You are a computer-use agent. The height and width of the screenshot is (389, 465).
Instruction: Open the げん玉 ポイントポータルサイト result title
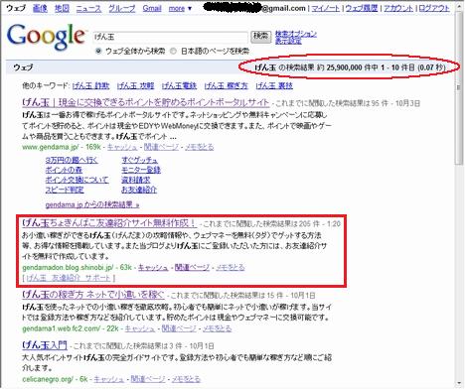pyautogui.click(x=146, y=102)
